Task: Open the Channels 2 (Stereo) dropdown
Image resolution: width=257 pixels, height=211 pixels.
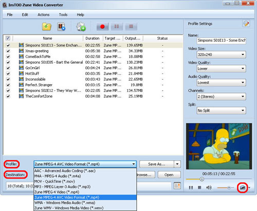Action: pyautogui.click(x=222, y=97)
